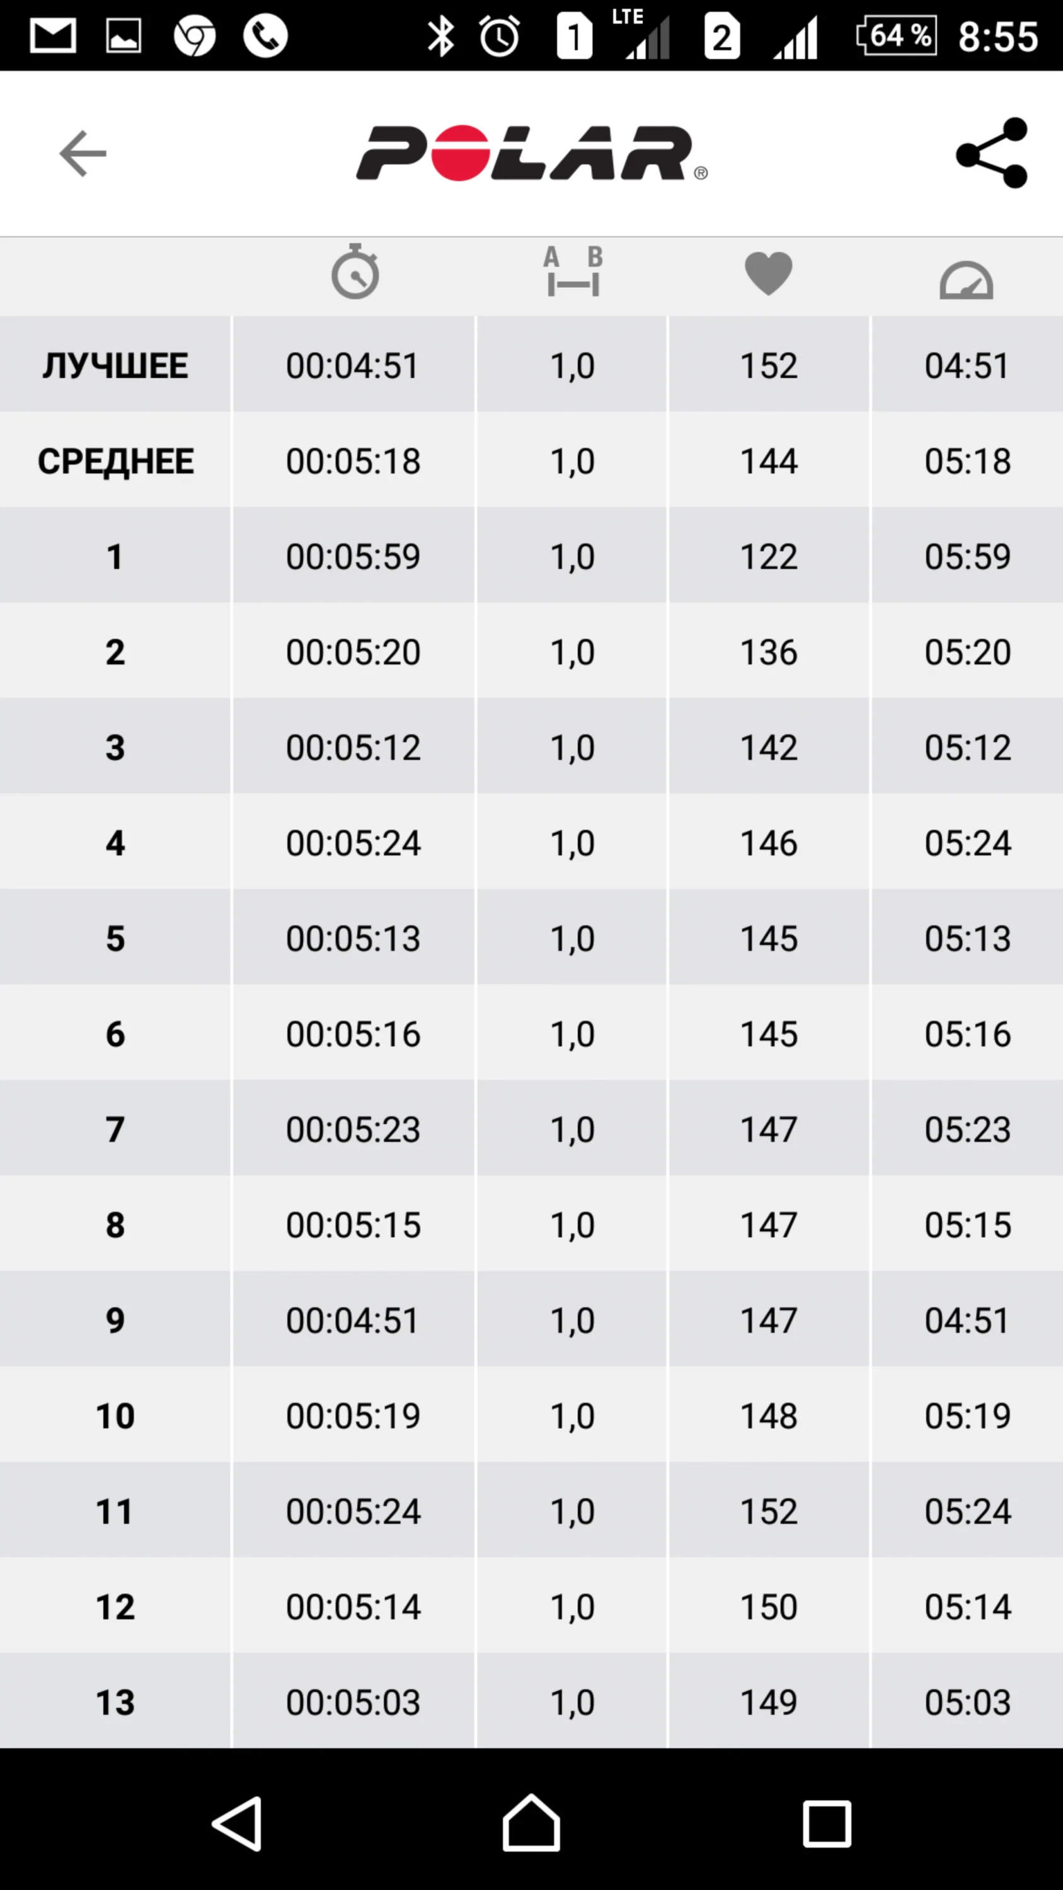Tap the A-B distance column icon
This screenshot has height=1890, width=1063.
[x=573, y=272]
